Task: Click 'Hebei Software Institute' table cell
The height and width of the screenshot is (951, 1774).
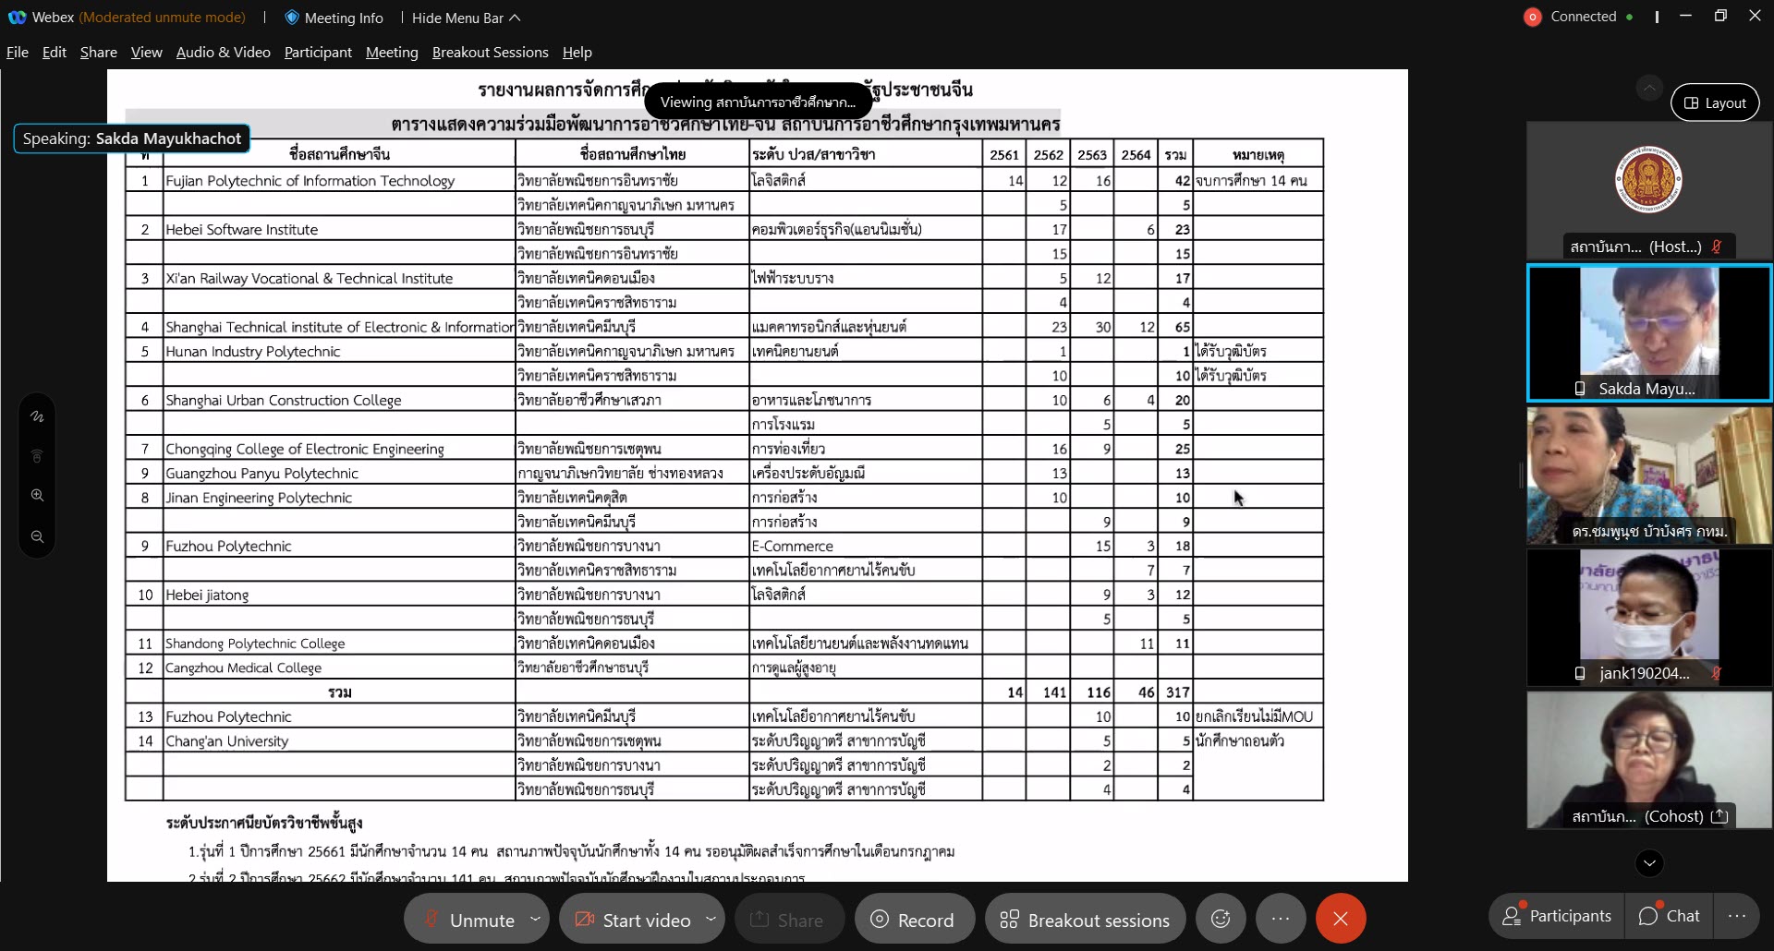Action: click(x=338, y=229)
